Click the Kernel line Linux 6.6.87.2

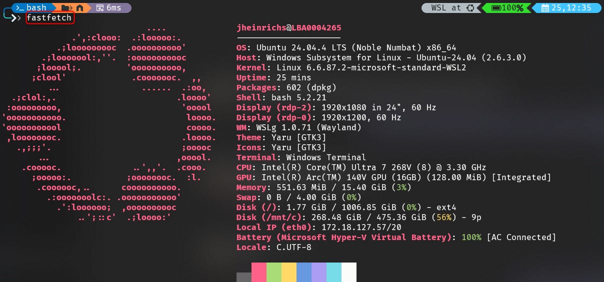click(x=351, y=68)
